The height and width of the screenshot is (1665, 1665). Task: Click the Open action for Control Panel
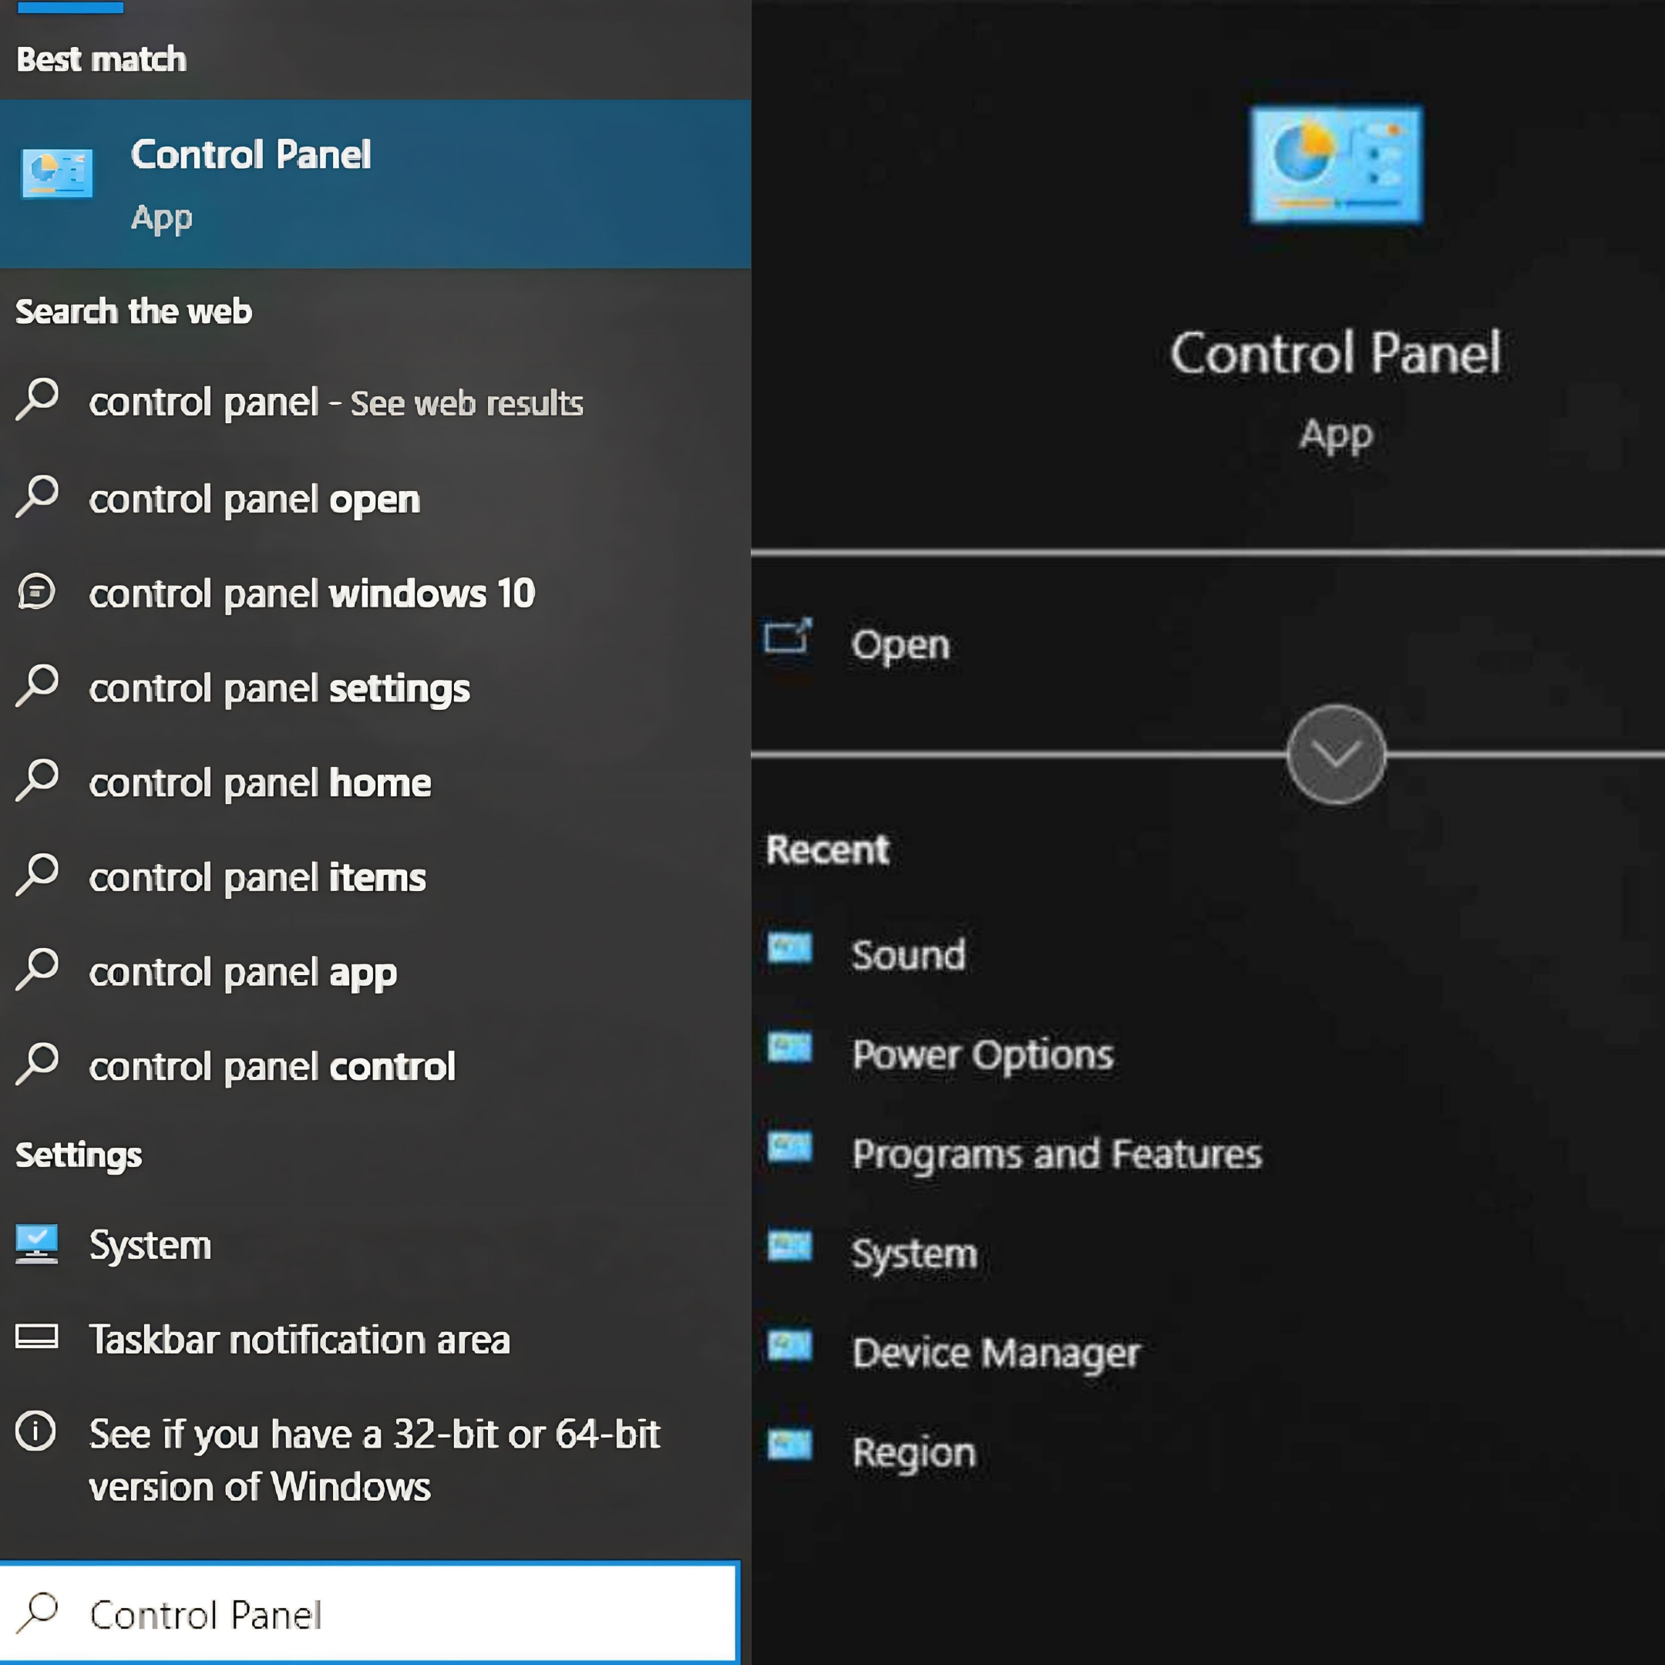(x=900, y=642)
